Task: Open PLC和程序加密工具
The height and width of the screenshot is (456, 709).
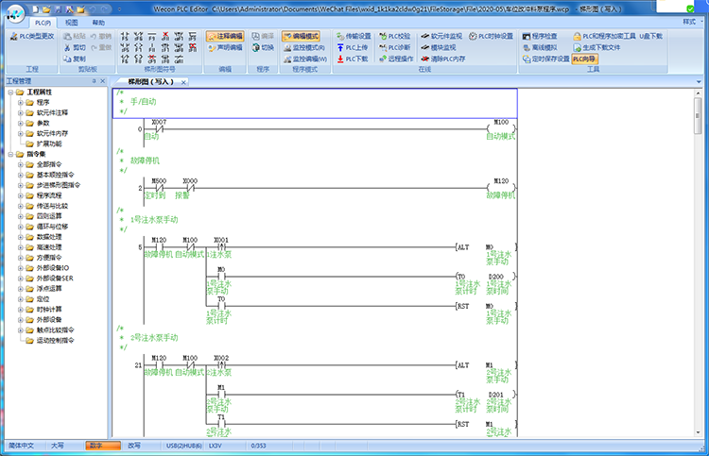Action: point(605,36)
